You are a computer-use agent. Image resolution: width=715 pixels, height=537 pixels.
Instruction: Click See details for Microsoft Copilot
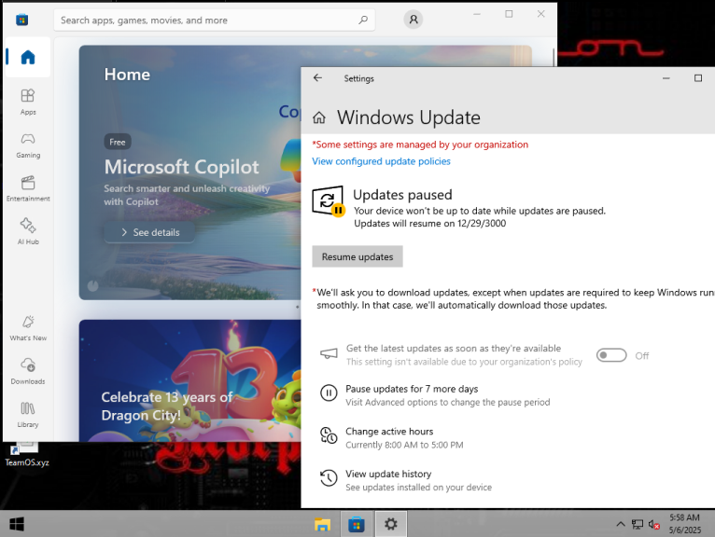(x=149, y=232)
